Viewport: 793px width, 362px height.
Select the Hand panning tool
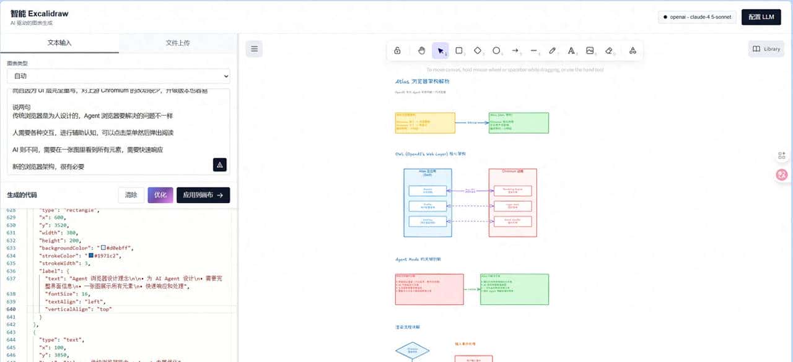tap(421, 51)
